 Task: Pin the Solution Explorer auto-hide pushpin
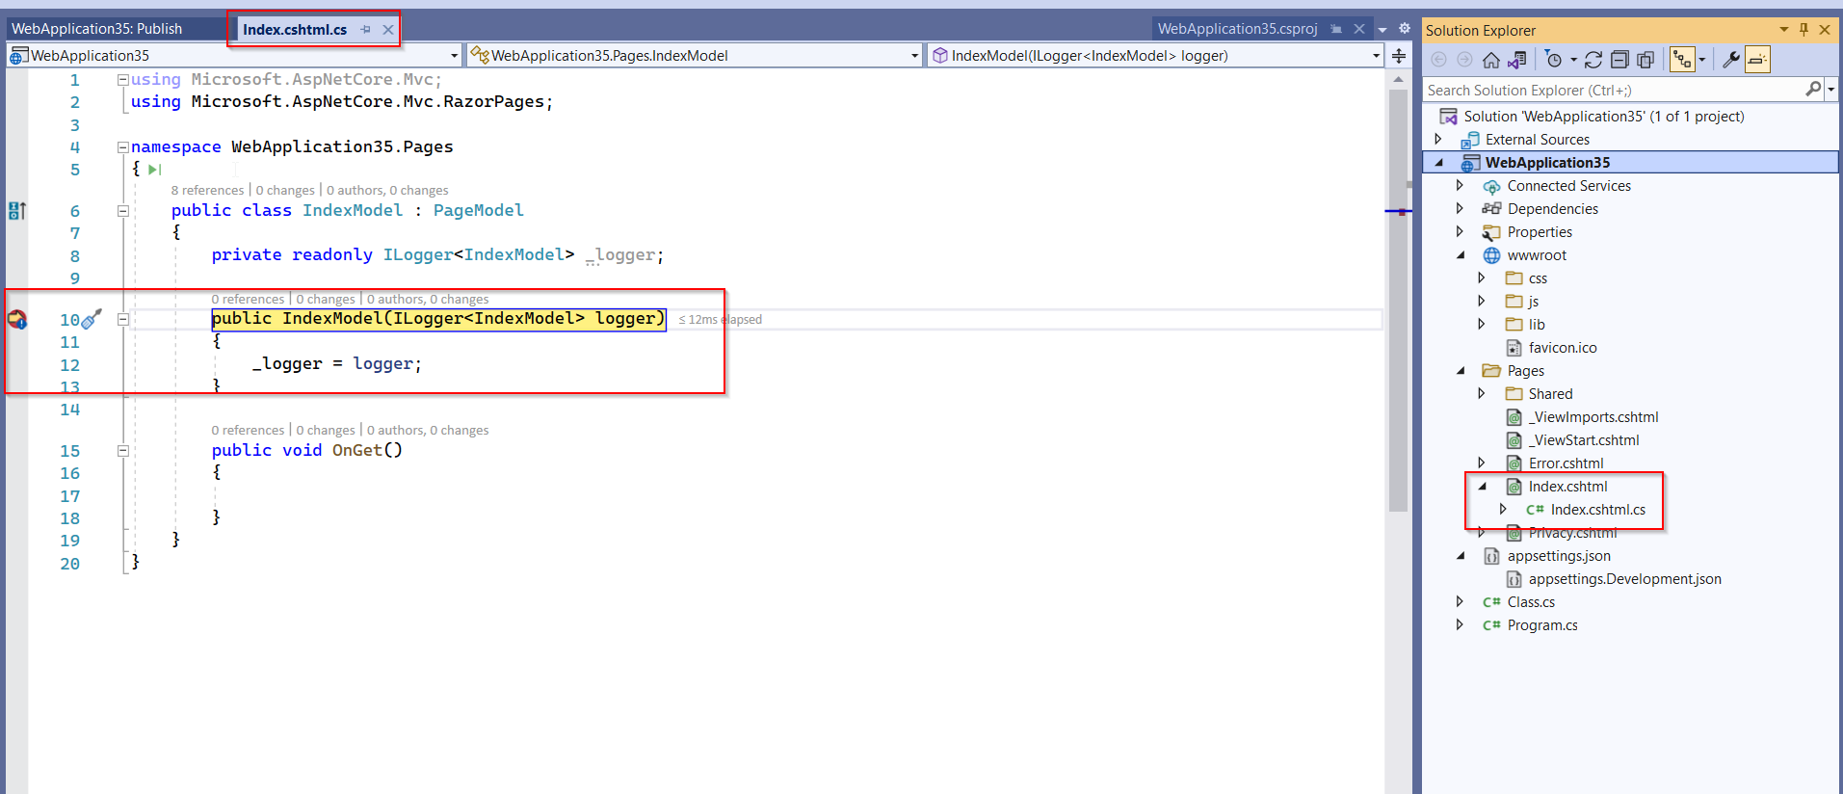(1804, 30)
